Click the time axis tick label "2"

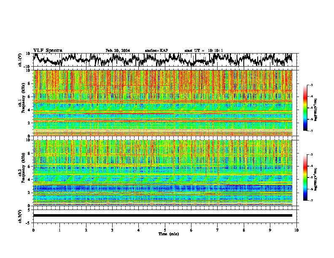pos(86,230)
